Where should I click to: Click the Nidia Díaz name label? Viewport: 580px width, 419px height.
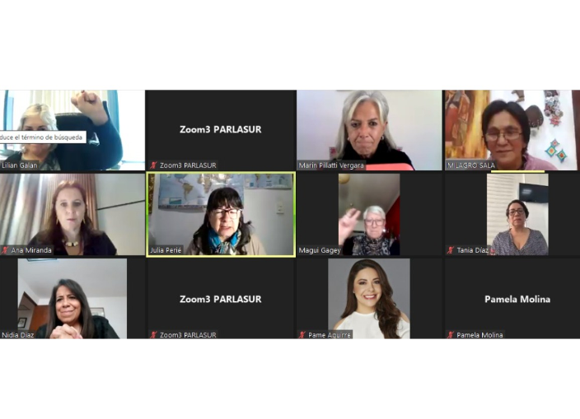pyautogui.click(x=18, y=335)
